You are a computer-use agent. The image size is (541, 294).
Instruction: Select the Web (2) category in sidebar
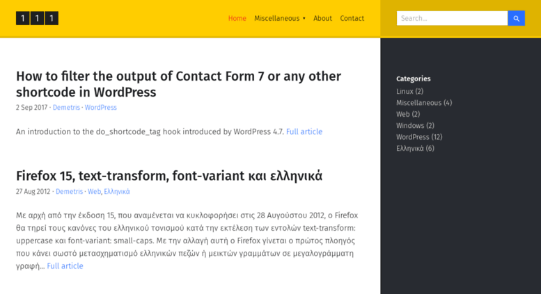408,114
